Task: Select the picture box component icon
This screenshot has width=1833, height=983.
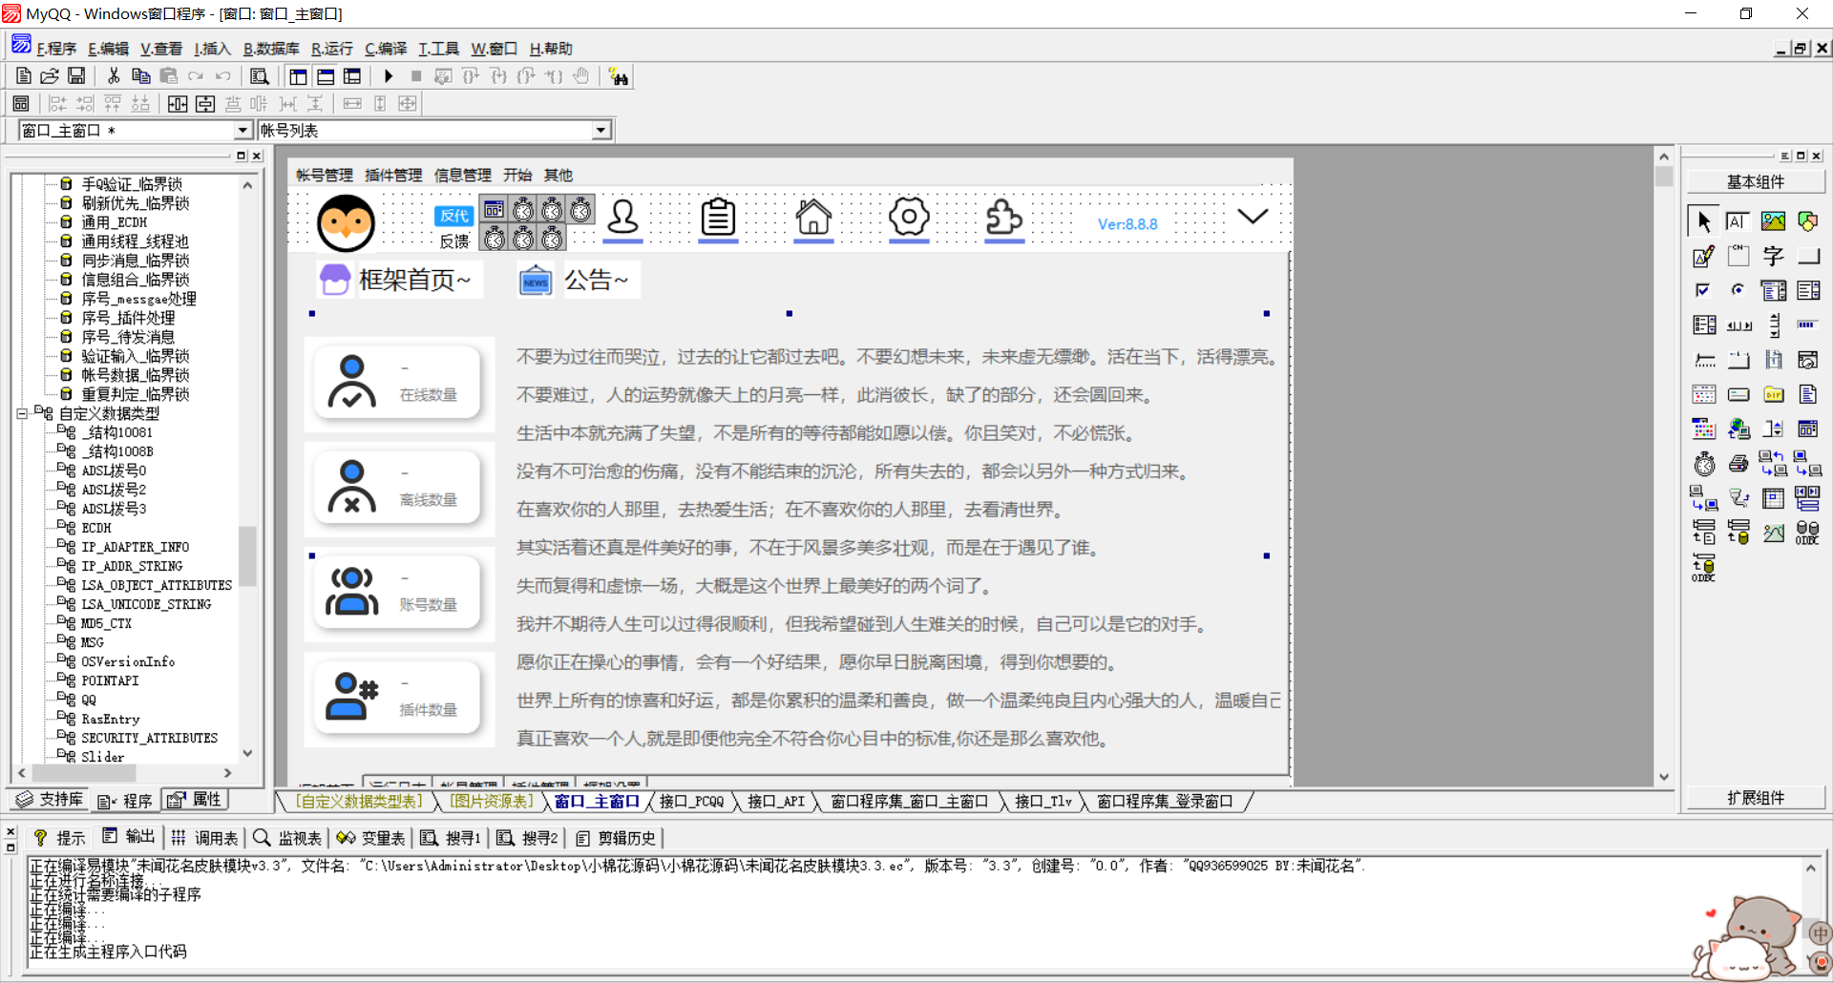Action: click(1773, 220)
